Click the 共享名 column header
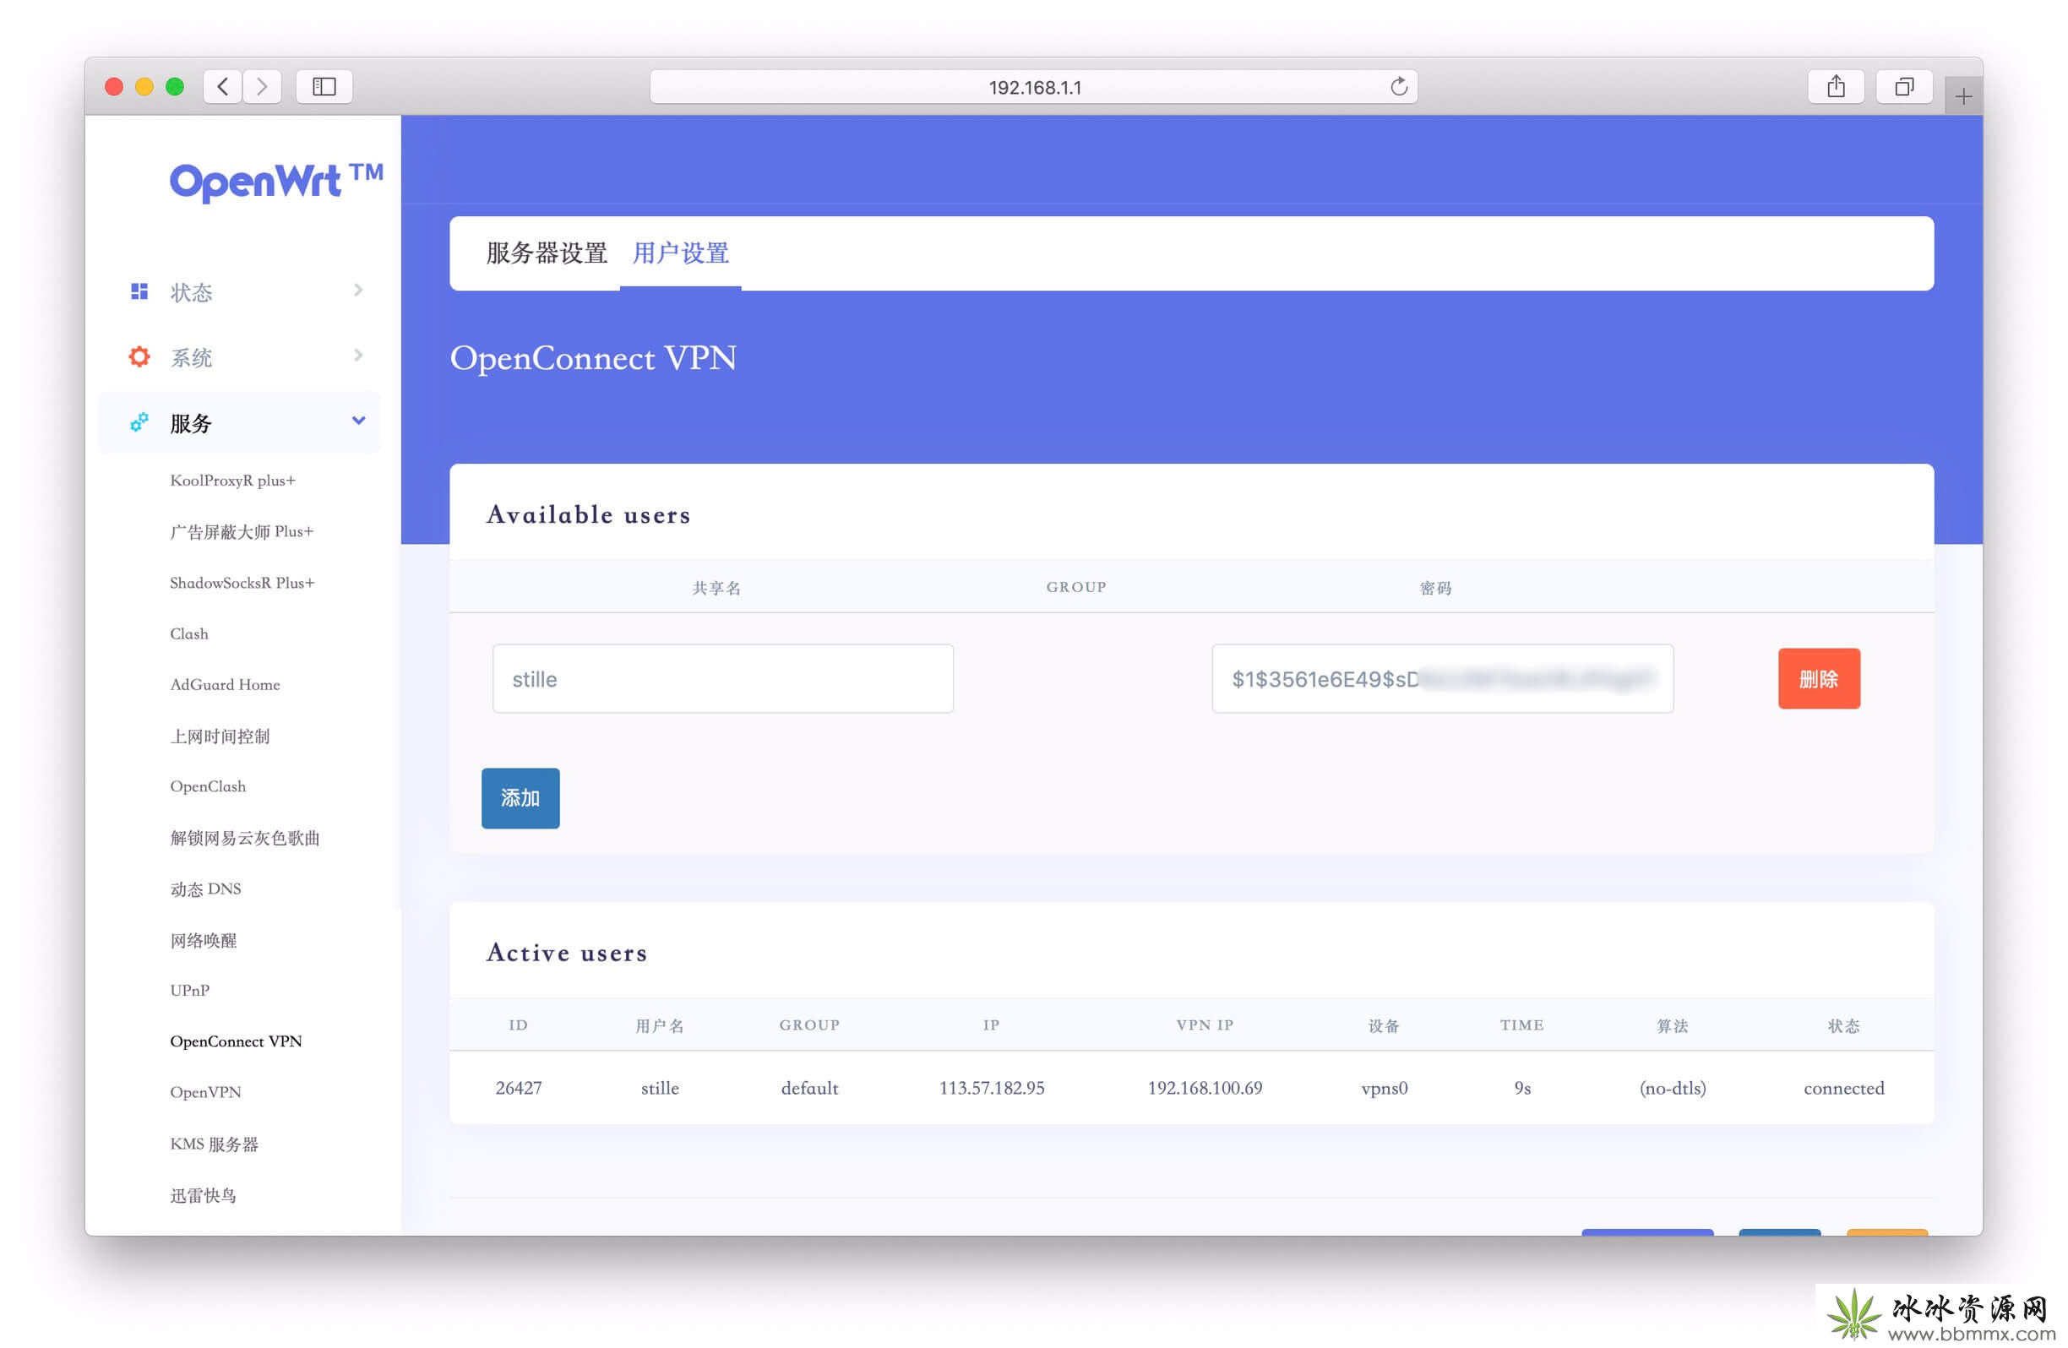Viewport: 2068px width, 1348px height. click(716, 588)
